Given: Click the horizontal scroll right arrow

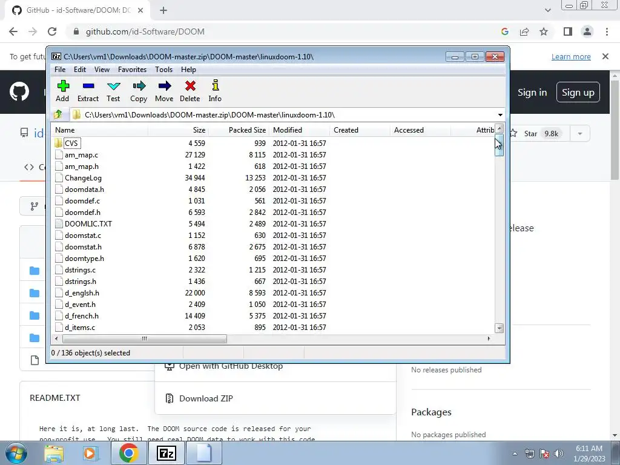Looking at the screenshot, I should [x=489, y=338].
